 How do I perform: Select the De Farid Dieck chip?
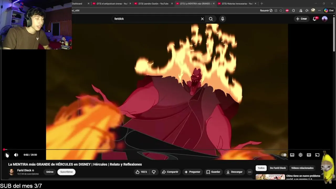coord(278,168)
